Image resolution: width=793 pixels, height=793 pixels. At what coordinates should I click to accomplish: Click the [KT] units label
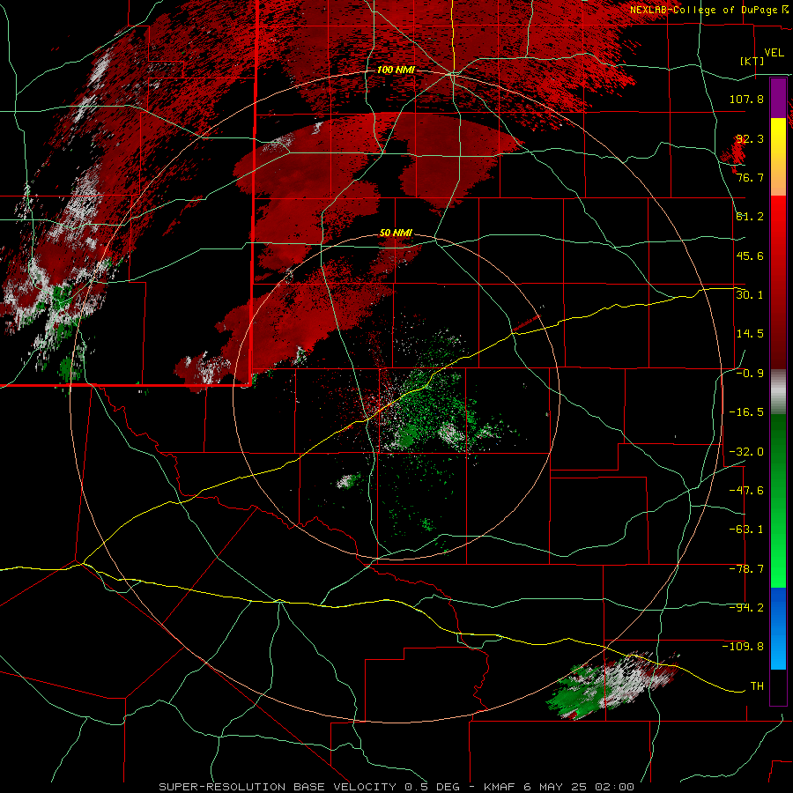tap(752, 61)
